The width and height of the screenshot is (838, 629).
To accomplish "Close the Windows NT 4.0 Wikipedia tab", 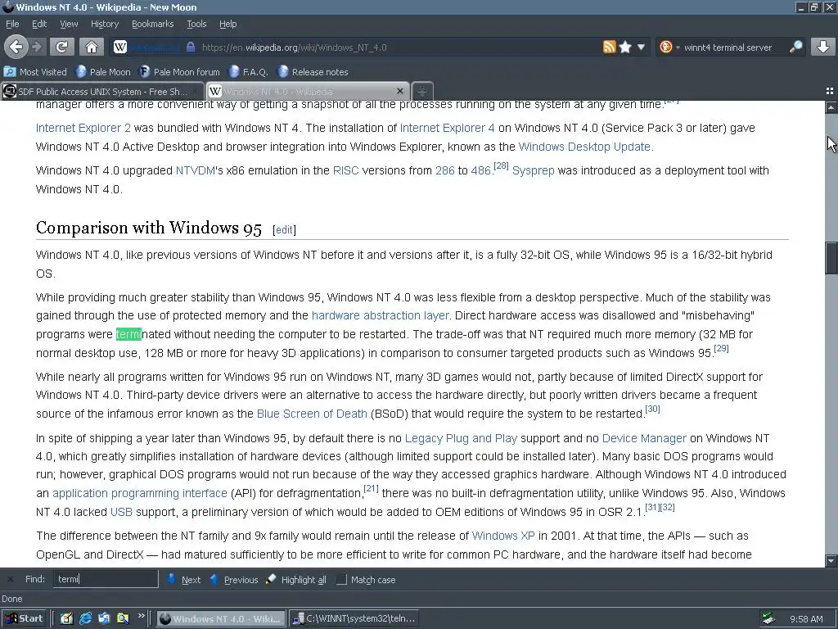I will [399, 92].
